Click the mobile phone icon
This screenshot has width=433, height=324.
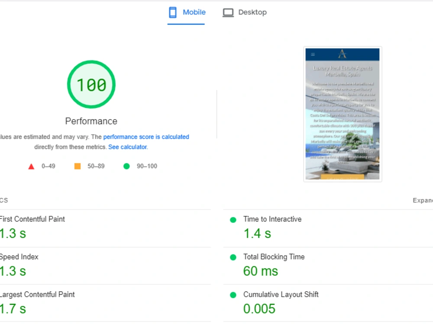(x=173, y=13)
